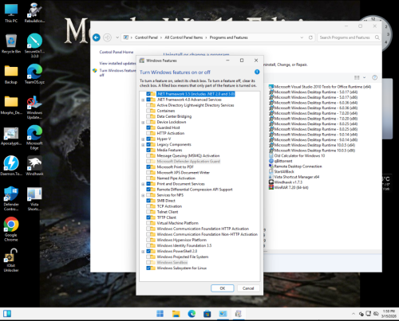Expand the Legacy Components node
This screenshot has width=399, height=321.
tap(143, 145)
